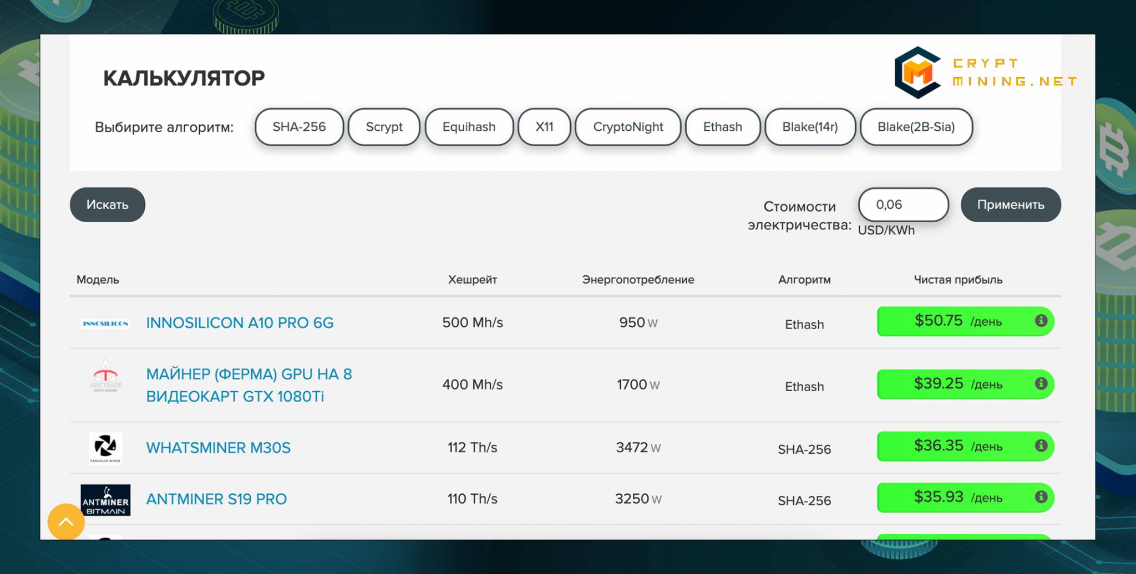Image resolution: width=1136 pixels, height=574 pixels.
Task: Click the CryptMining.net logo
Action: (x=985, y=73)
